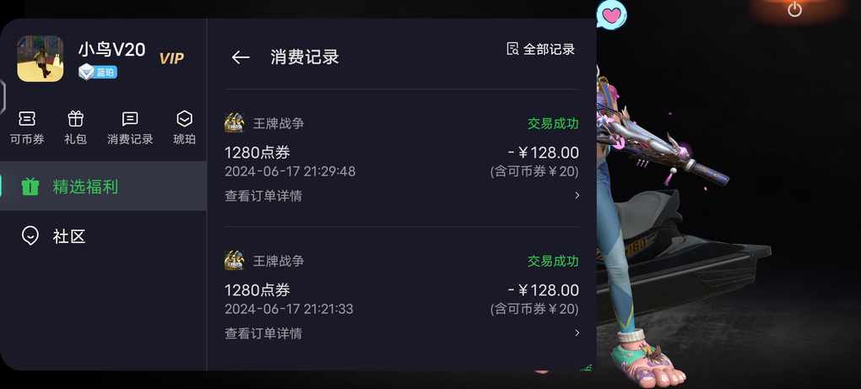The width and height of the screenshot is (861, 389).
Task: Select the 精选福利 menu item
Action: tap(103, 186)
